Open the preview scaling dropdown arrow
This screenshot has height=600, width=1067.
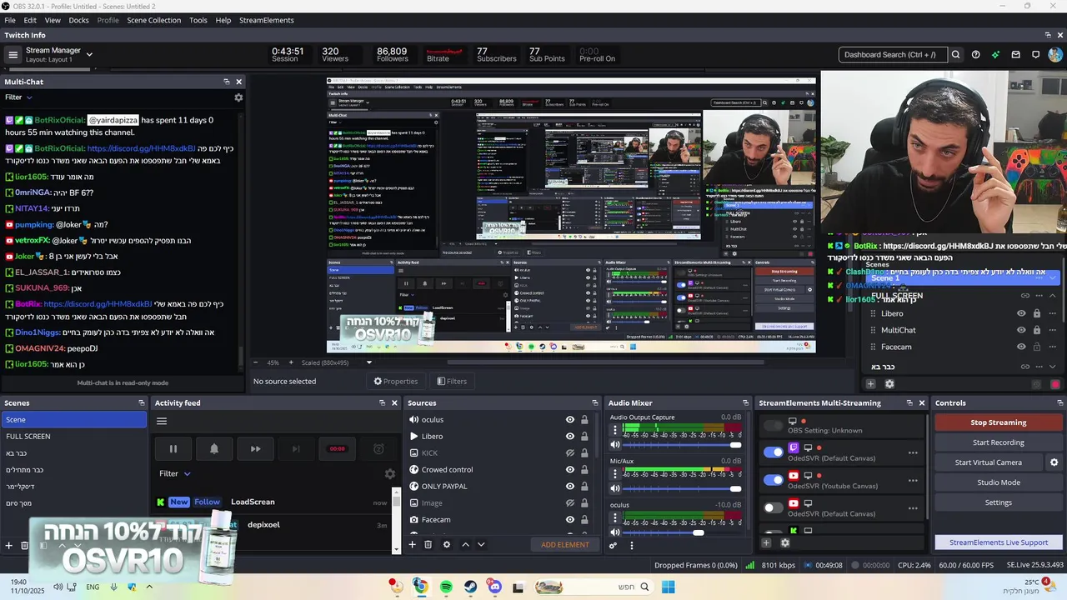tap(369, 362)
